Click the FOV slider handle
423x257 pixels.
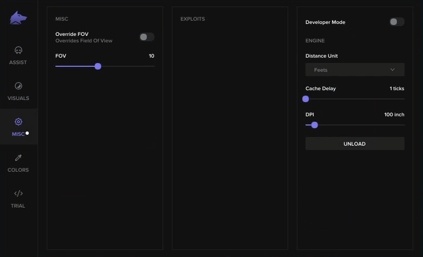98,66
